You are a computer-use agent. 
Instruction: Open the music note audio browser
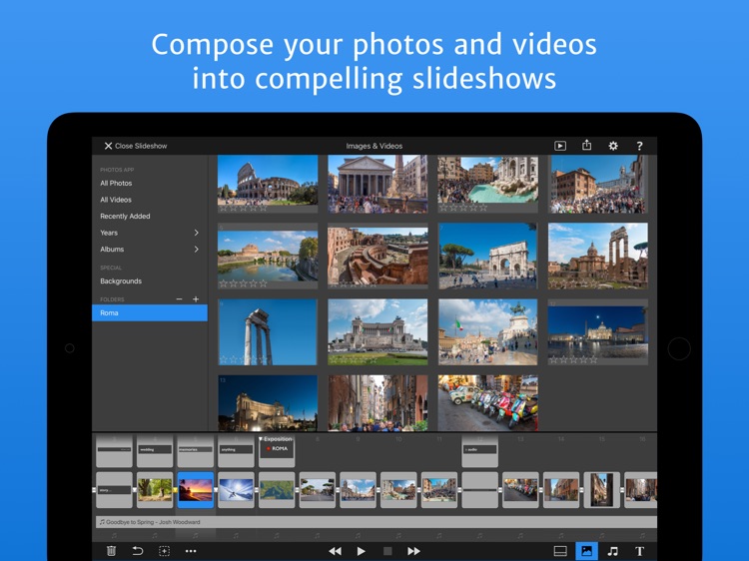coord(612,551)
